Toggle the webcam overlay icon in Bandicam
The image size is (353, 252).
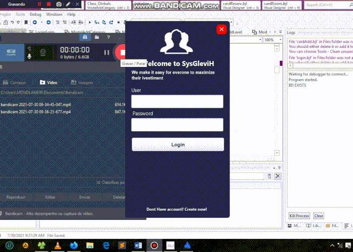[x=43, y=52]
